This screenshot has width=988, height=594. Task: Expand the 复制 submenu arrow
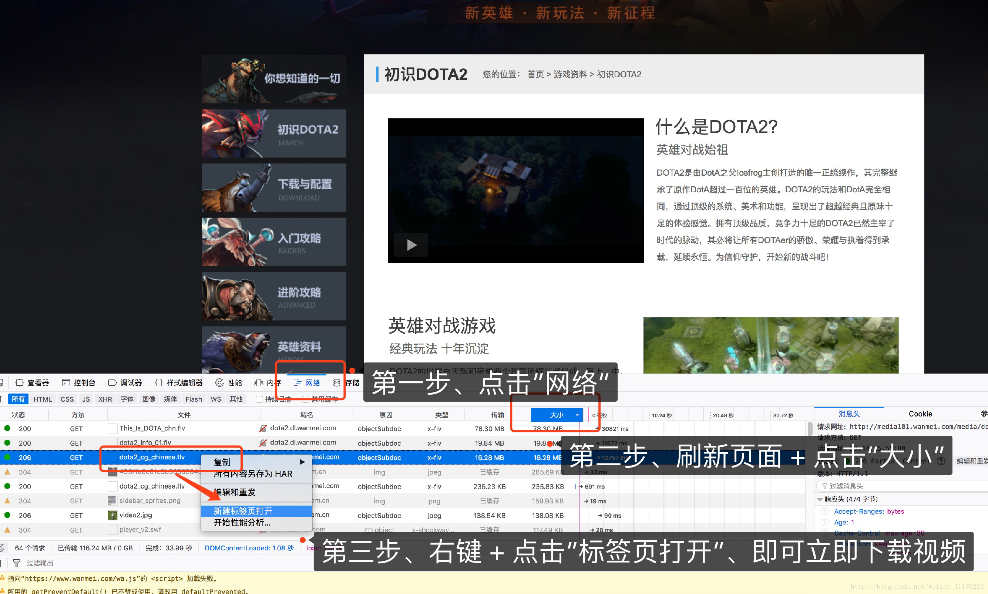[302, 462]
